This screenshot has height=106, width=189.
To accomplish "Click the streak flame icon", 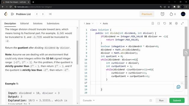I will [171, 14].
